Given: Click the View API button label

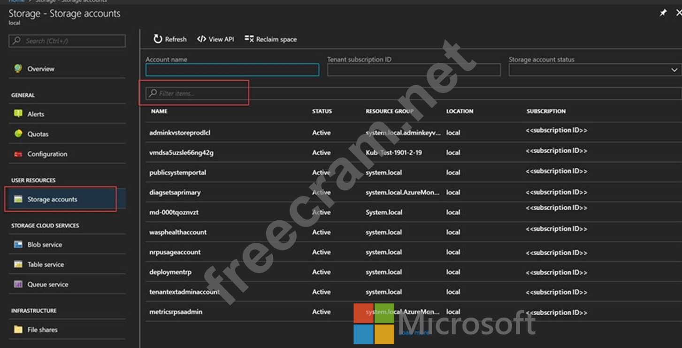Looking at the screenshot, I should (222, 39).
